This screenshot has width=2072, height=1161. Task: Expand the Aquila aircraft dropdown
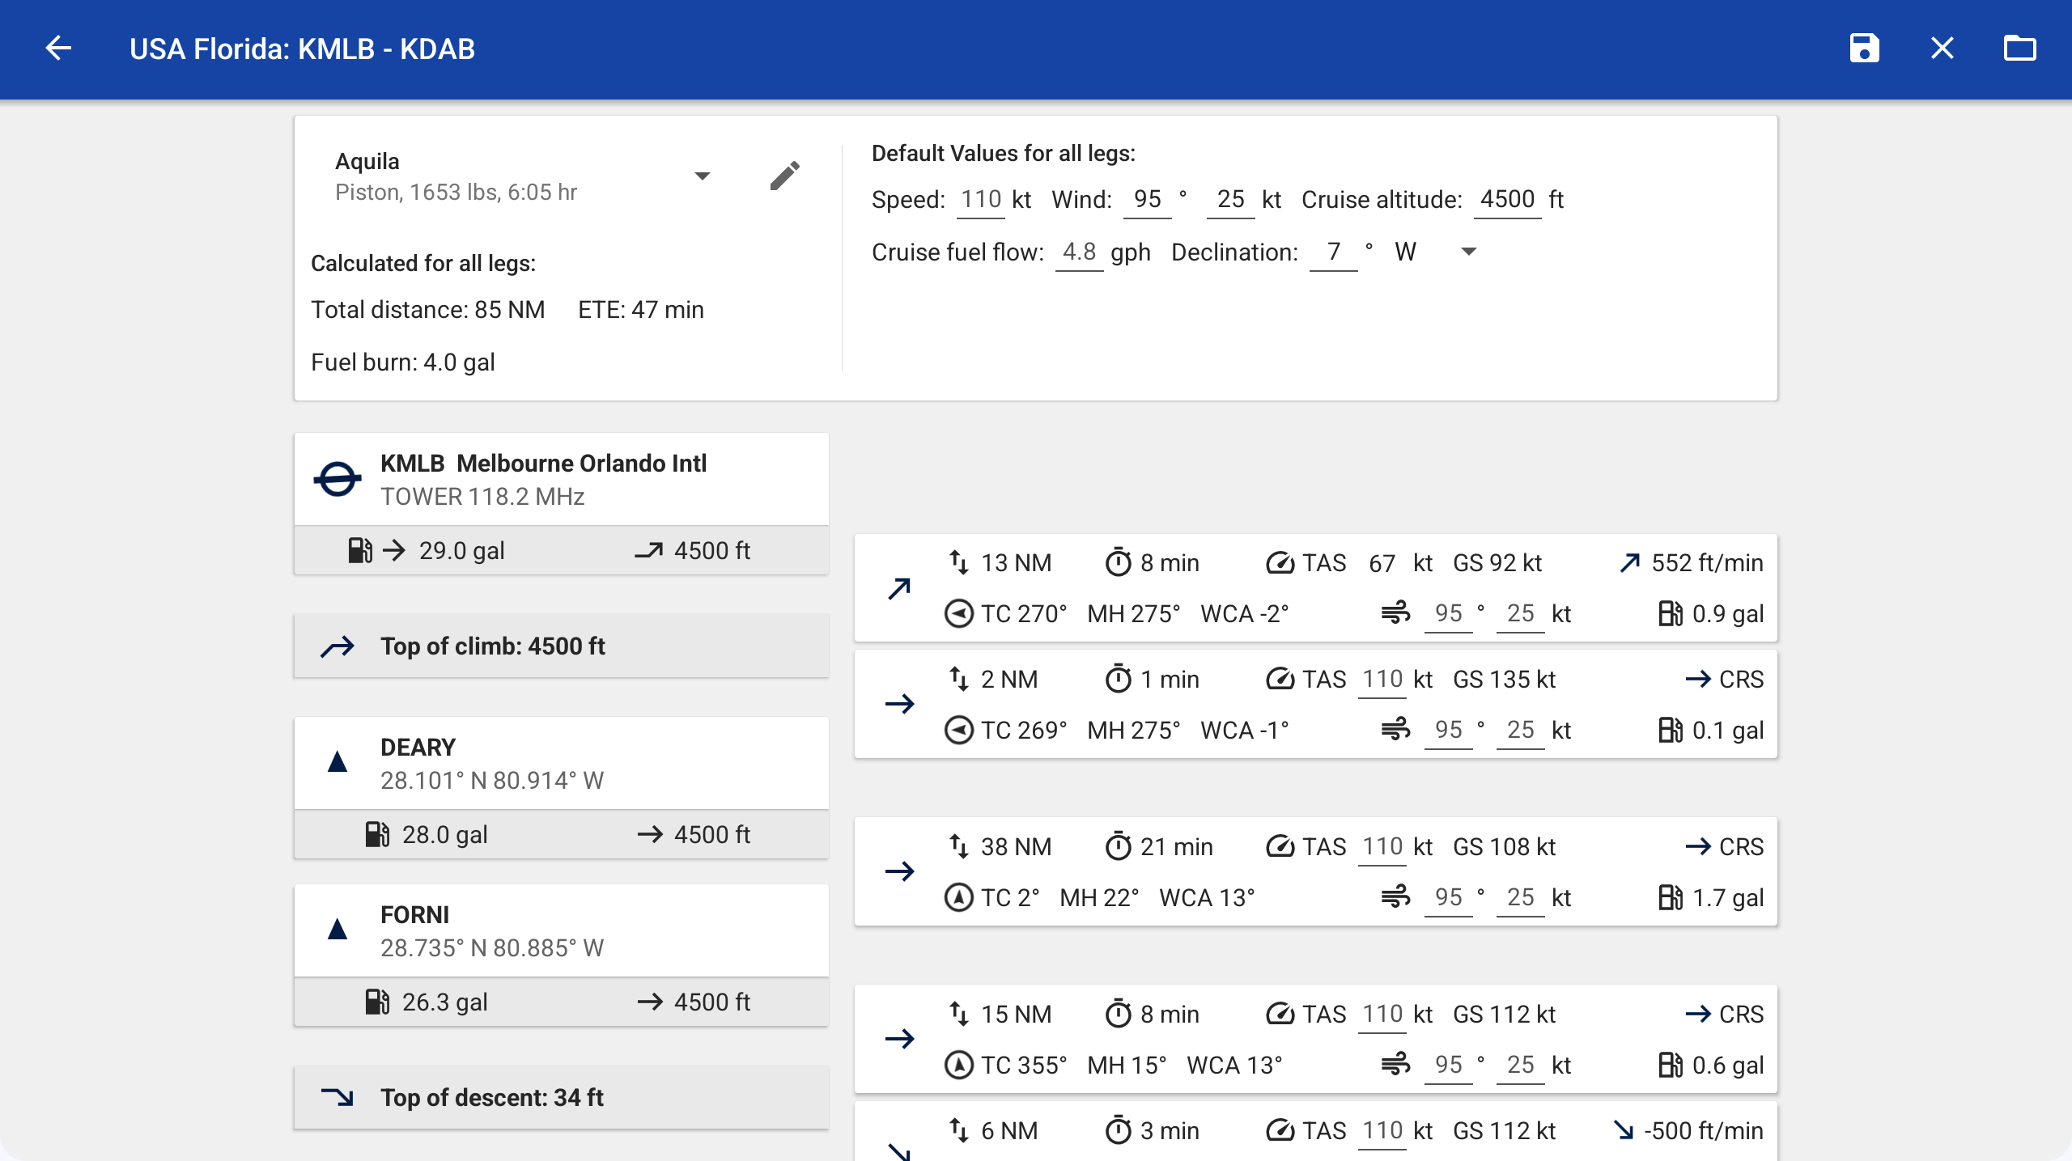tap(702, 176)
